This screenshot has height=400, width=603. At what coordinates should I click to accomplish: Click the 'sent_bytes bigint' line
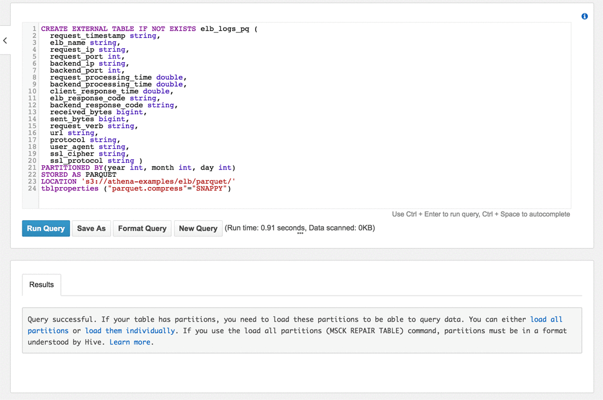click(89, 119)
